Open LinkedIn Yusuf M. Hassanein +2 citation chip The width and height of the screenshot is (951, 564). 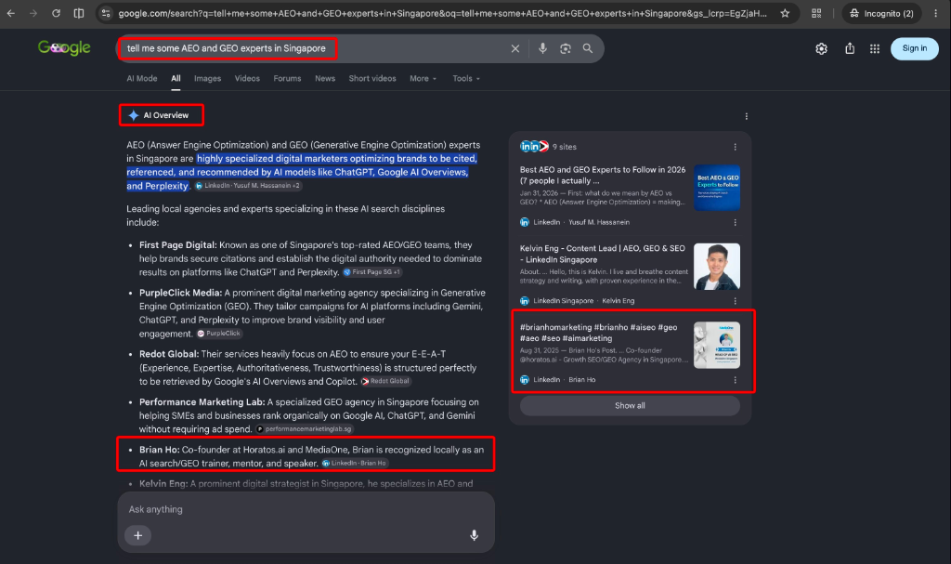247,186
